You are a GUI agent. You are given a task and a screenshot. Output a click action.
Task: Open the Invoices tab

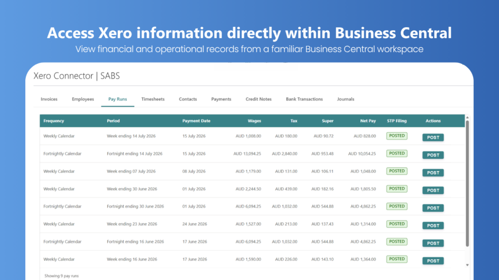(x=49, y=99)
